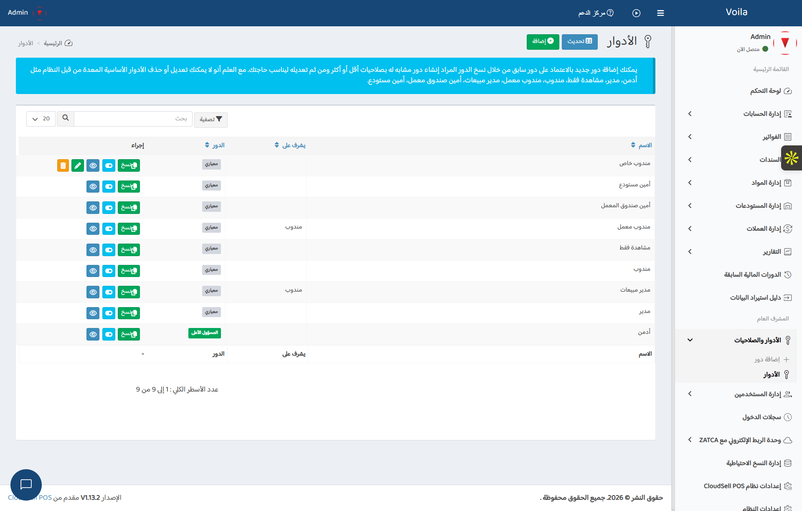Viewport: 802px width, 511px height.
Task: Click the orange delete icon for مندوب خاص
Action: pyautogui.click(x=63, y=165)
